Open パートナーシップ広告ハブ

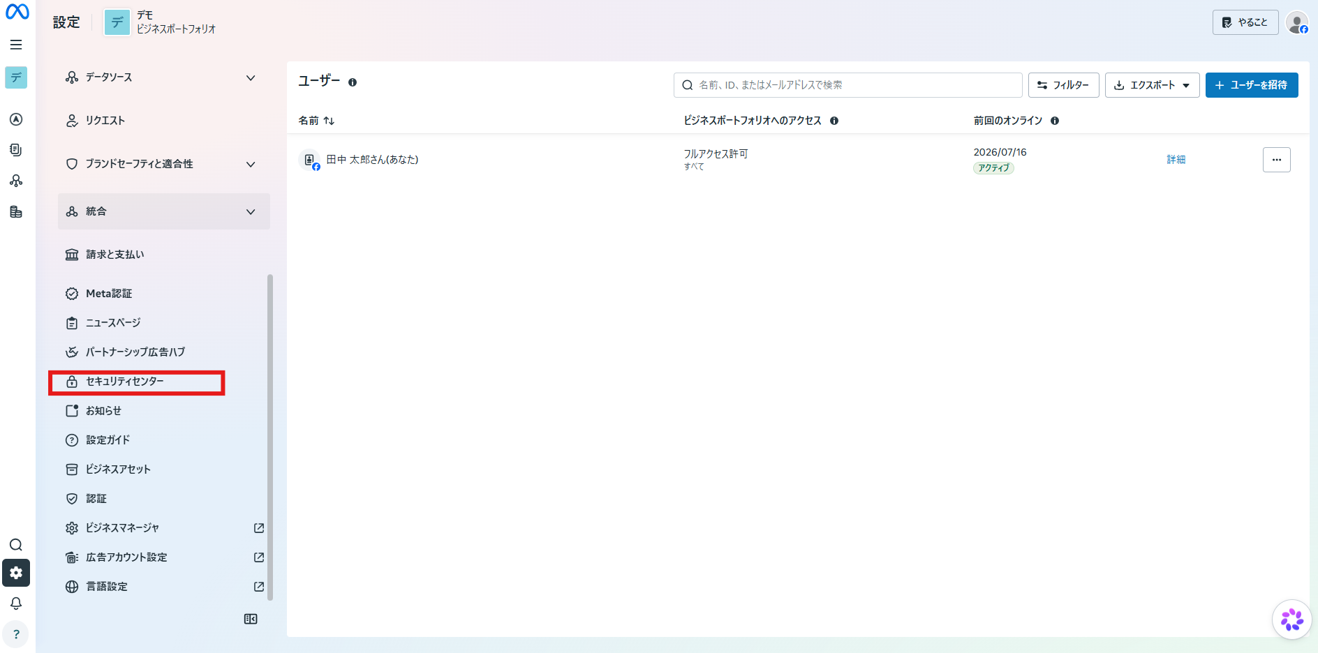(x=164, y=352)
